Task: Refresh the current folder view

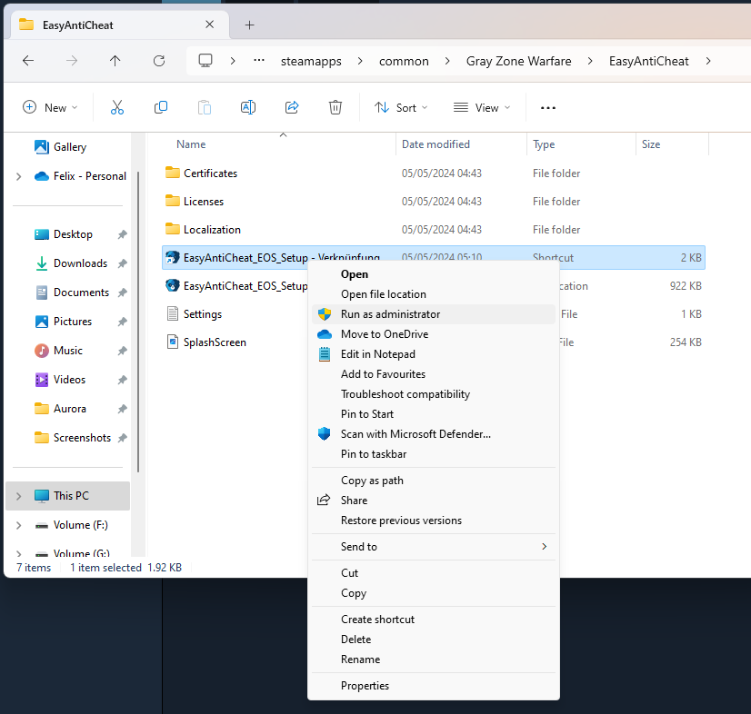Action: coord(159,61)
